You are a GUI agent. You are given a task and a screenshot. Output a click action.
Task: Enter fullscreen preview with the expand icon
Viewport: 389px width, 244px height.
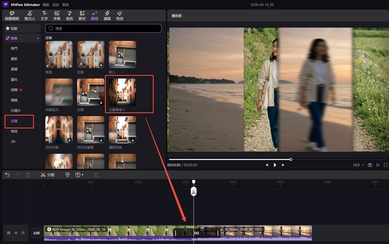click(386, 165)
